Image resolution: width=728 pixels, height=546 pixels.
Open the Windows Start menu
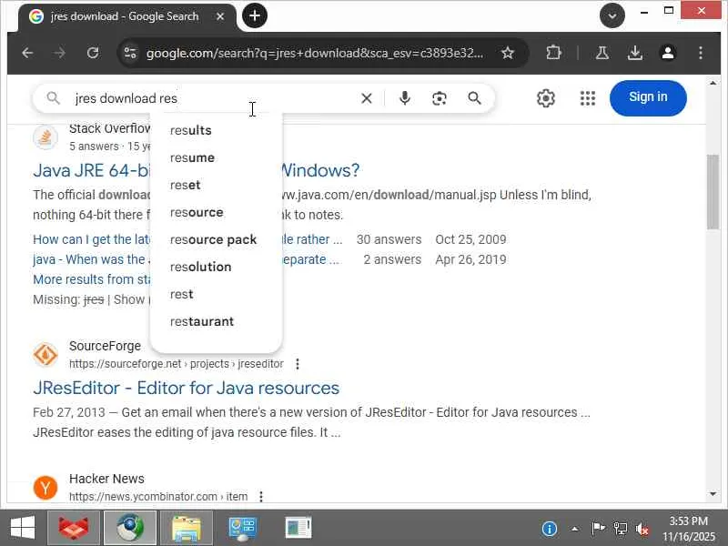22,528
